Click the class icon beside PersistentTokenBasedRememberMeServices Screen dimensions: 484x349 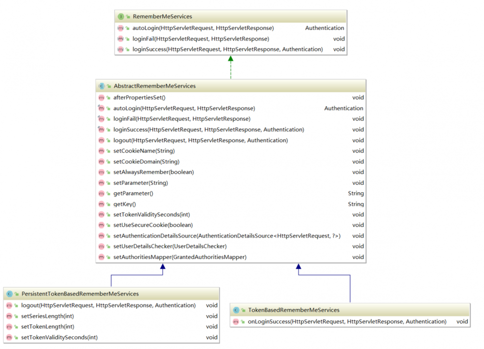coord(10,293)
